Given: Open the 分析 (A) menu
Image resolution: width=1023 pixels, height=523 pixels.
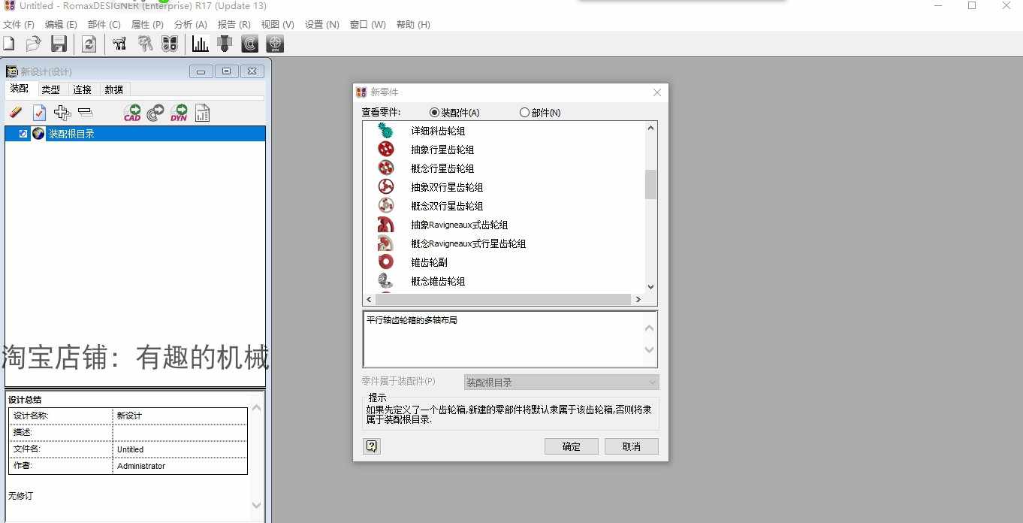Looking at the screenshot, I should (x=190, y=25).
